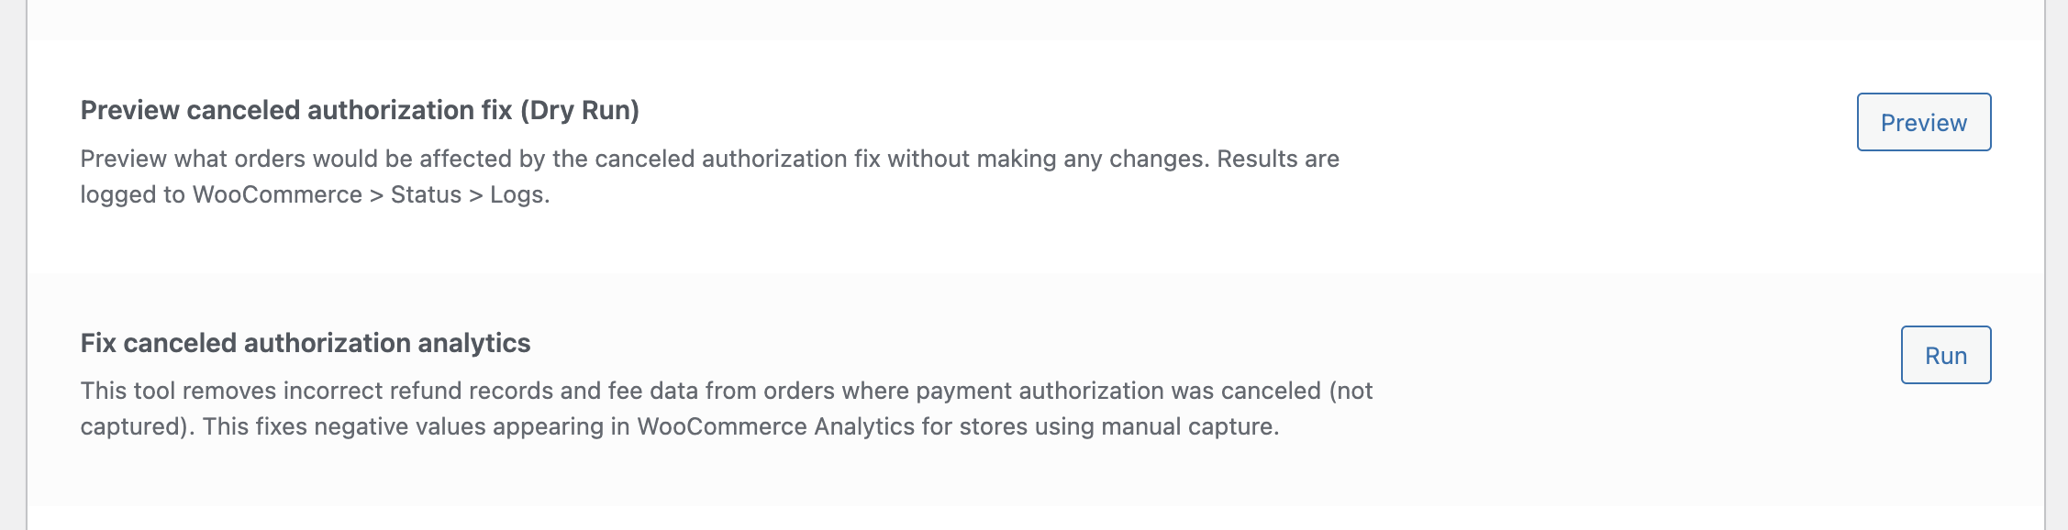Viewport: 2068px width, 530px height.
Task: Click the Preview button
Action: 1923,122
